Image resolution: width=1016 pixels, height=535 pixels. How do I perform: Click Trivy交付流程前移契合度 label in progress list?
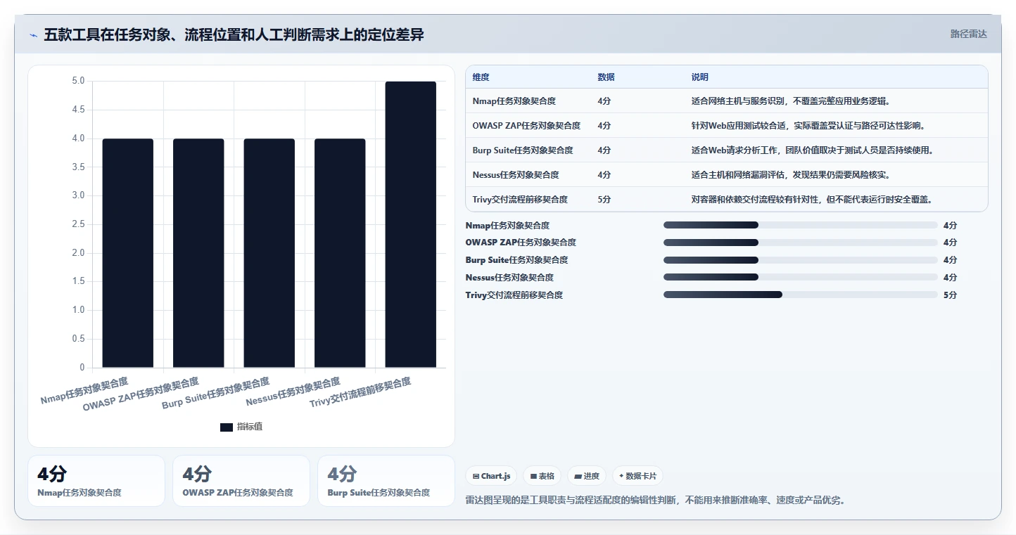(514, 295)
